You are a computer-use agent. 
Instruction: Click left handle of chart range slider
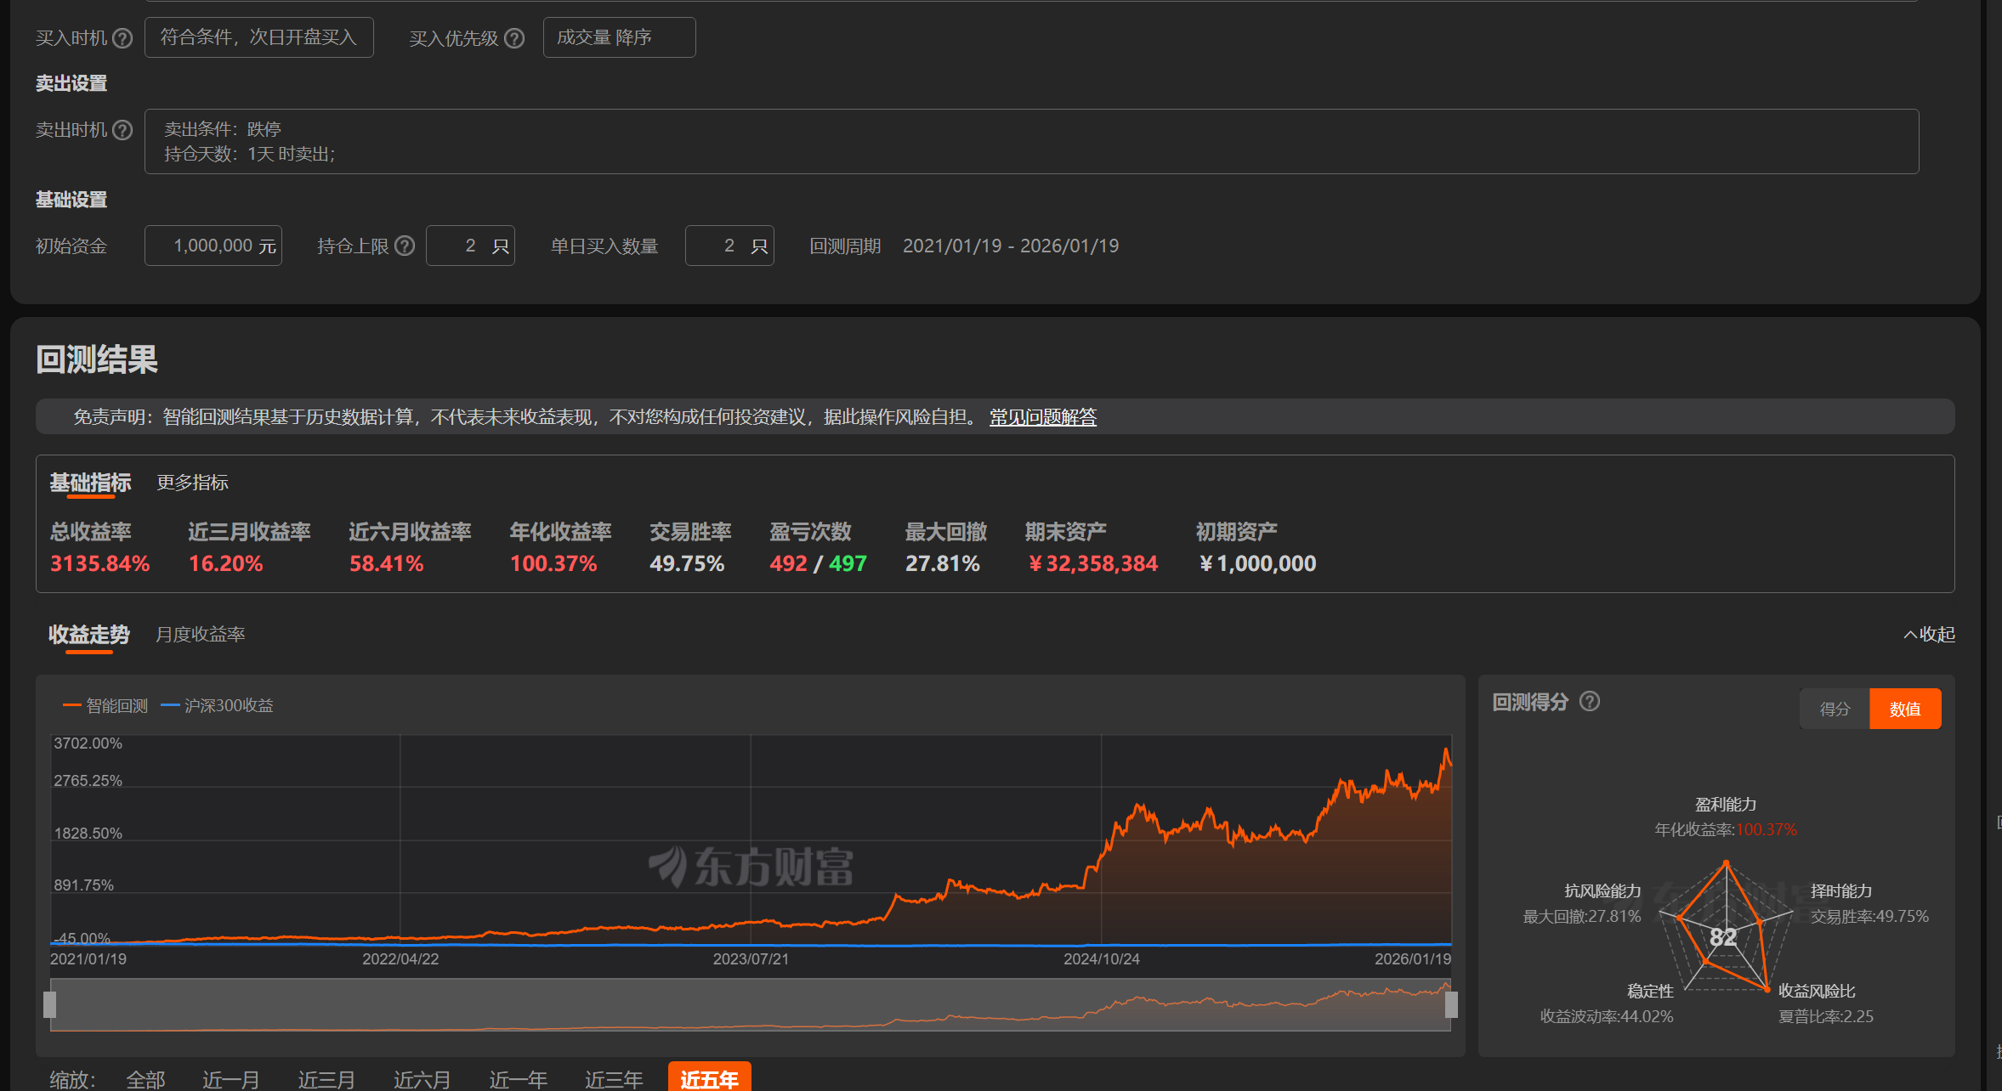pyautogui.click(x=50, y=1004)
